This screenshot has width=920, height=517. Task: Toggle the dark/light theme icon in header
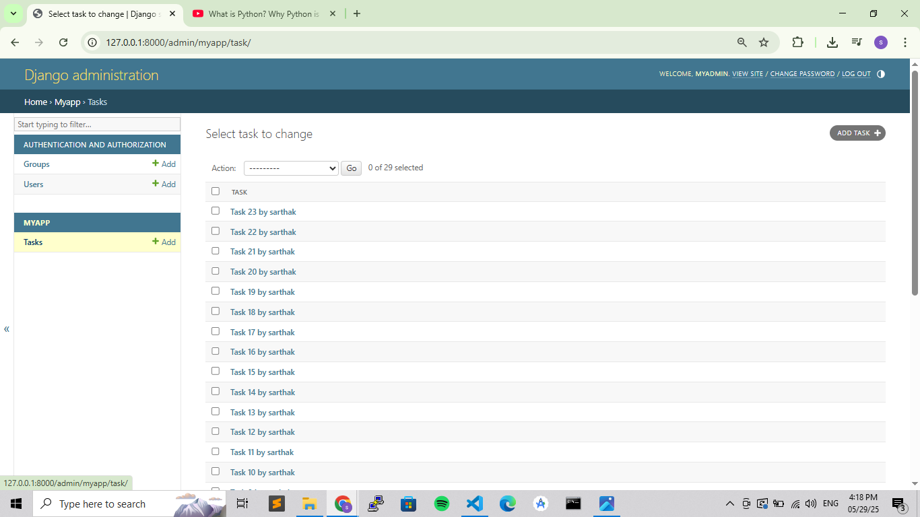881,74
